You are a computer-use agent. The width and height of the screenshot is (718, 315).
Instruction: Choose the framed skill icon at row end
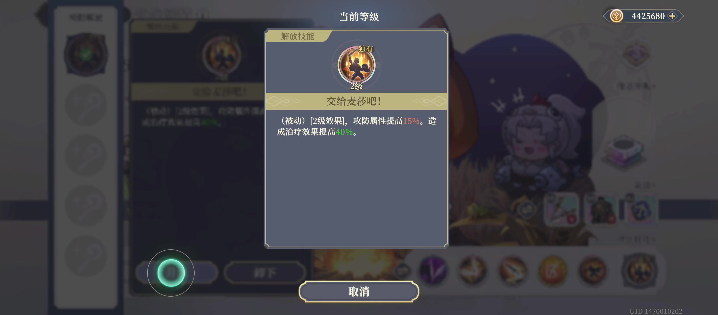click(639, 270)
